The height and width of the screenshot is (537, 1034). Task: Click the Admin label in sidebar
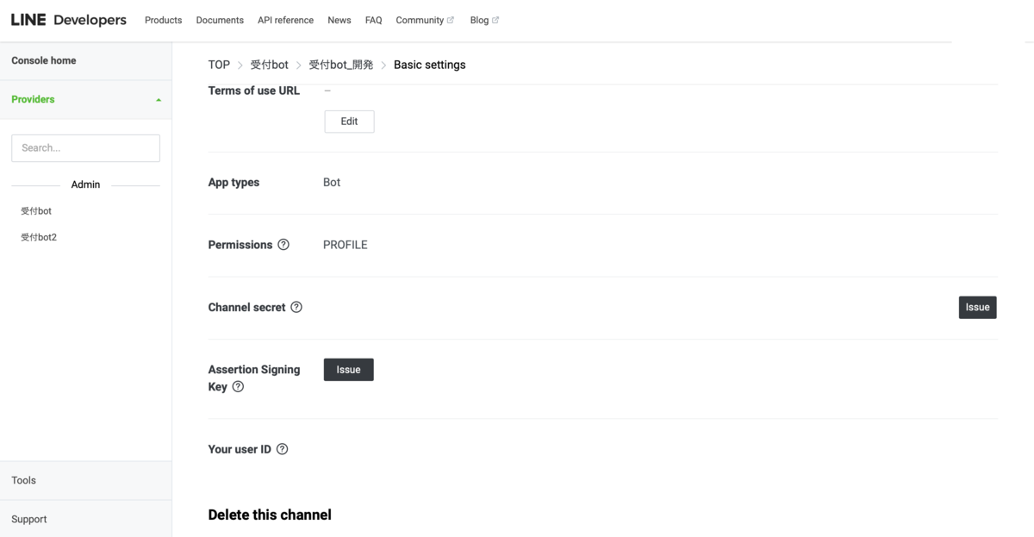click(x=85, y=184)
